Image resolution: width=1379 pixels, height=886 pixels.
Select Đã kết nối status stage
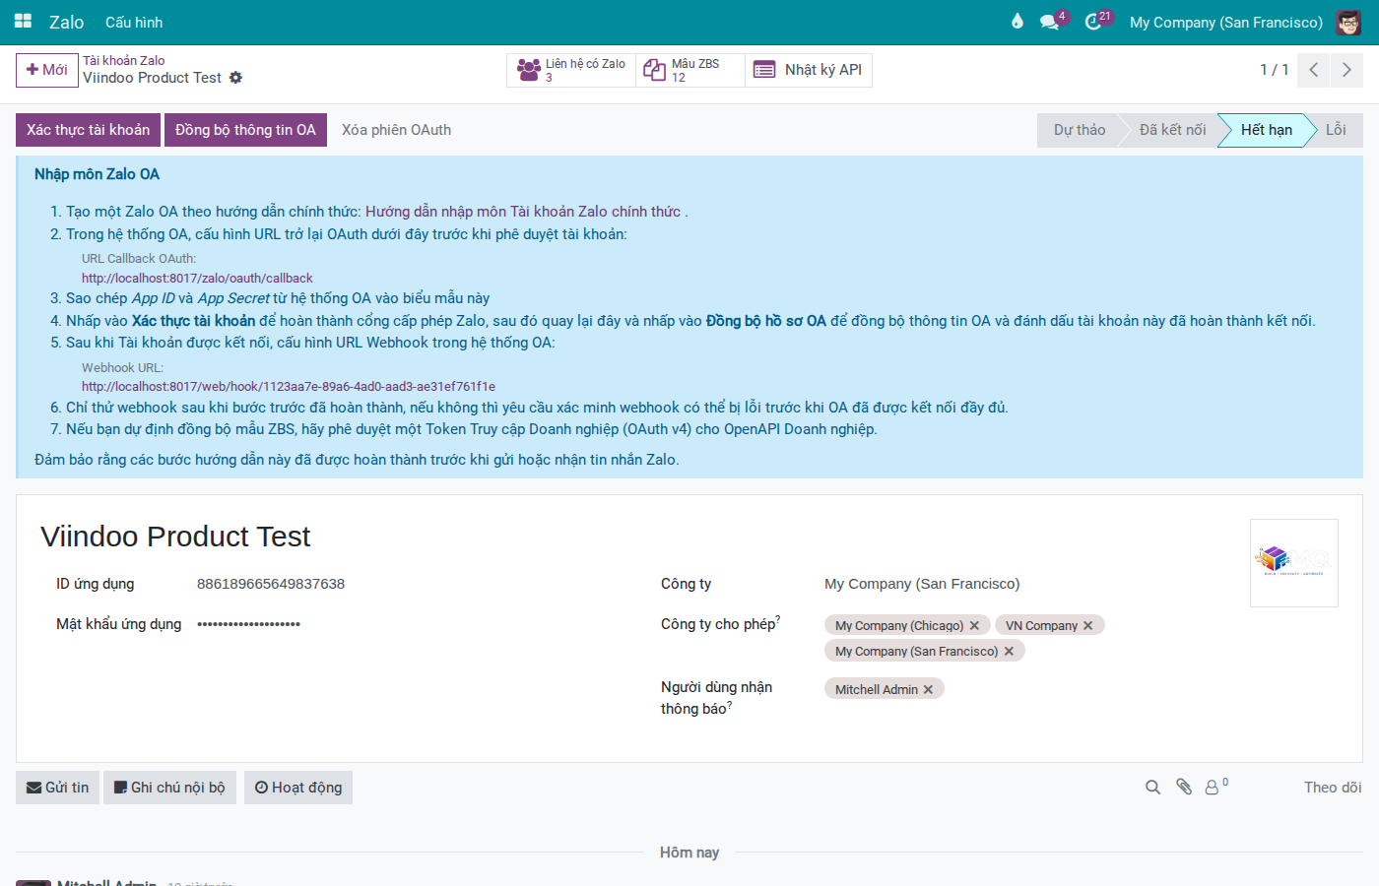(x=1172, y=130)
